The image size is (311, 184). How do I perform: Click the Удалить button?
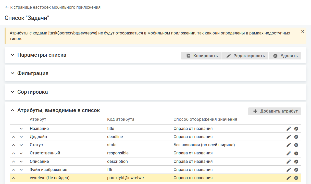(285, 56)
